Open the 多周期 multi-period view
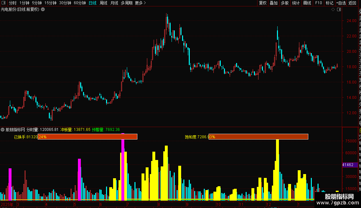Image resolution: width=361 pixels, height=208 pixels. pyautogui.click(x=127, y=3)
